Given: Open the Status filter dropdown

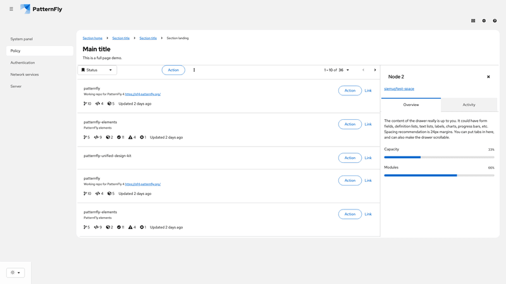Looking at the screenshot, I should pos(97,70).
